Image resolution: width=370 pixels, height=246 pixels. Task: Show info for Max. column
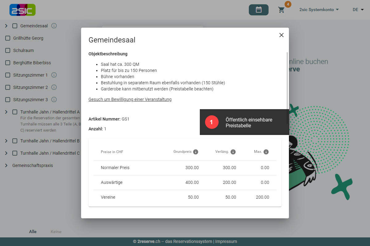(x=266, y=152)
